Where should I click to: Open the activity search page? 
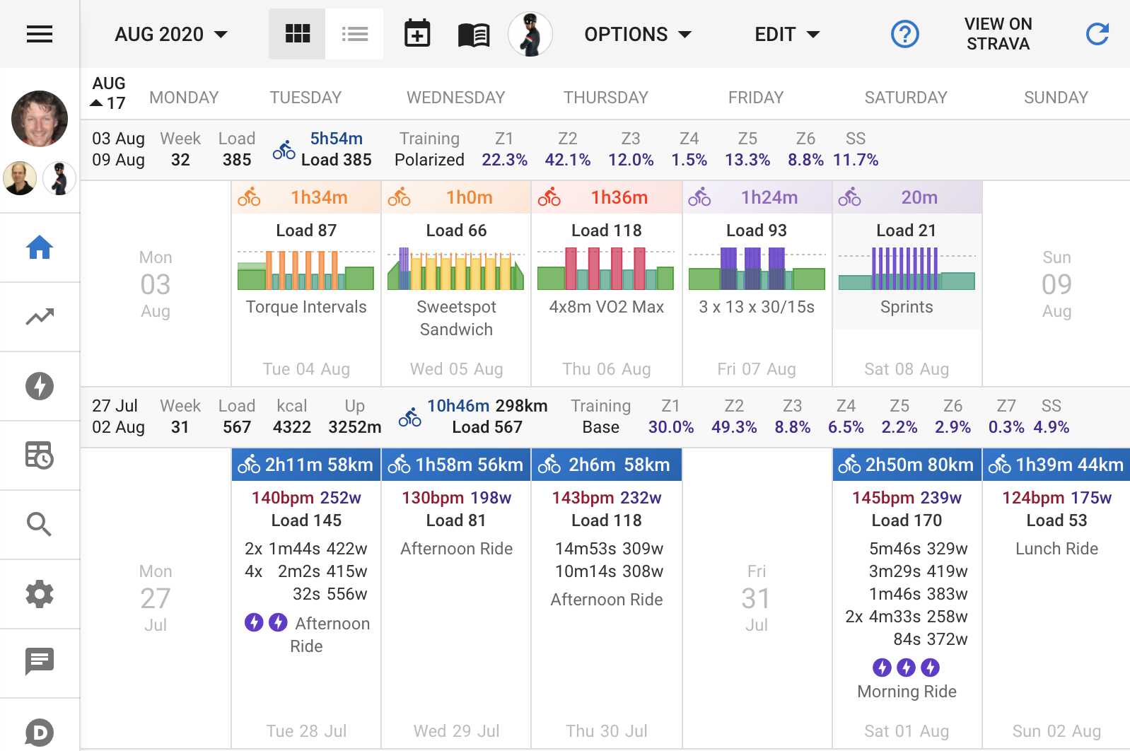tap(40, 525)
